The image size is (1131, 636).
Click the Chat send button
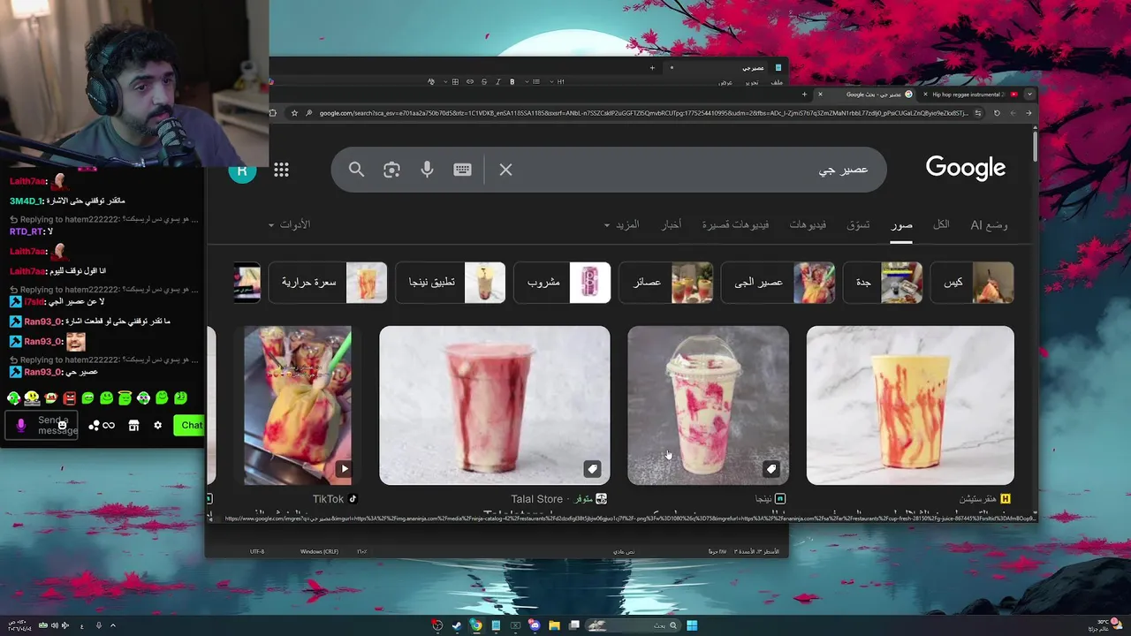[190, 425]
